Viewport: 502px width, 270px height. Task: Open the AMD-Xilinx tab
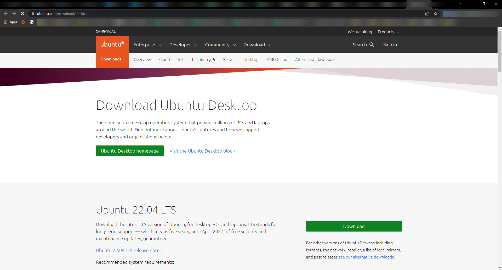point(277,60)
